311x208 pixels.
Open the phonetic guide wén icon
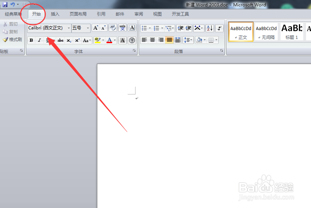pyautogui.click(x=122, y=28)
